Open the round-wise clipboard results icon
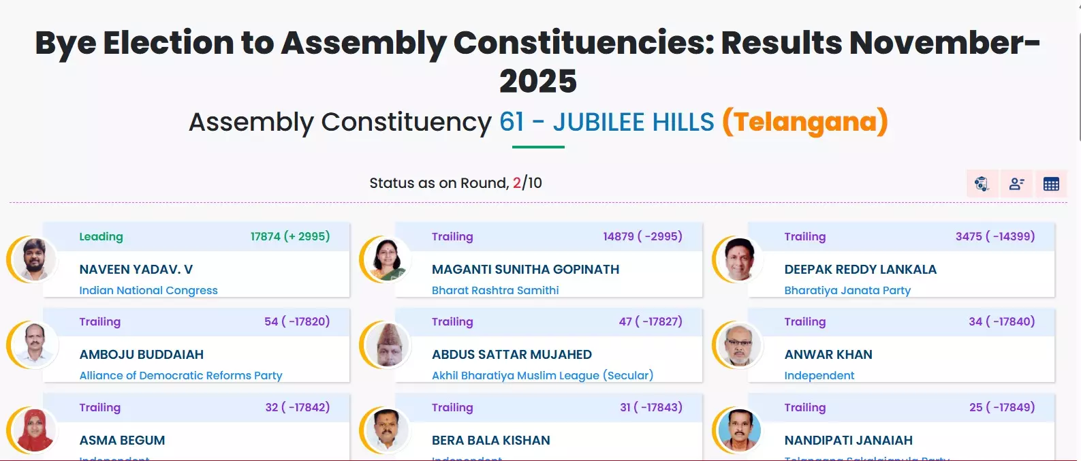The width and height of the screenshot is (1081, 461). [x=982, y=184]
